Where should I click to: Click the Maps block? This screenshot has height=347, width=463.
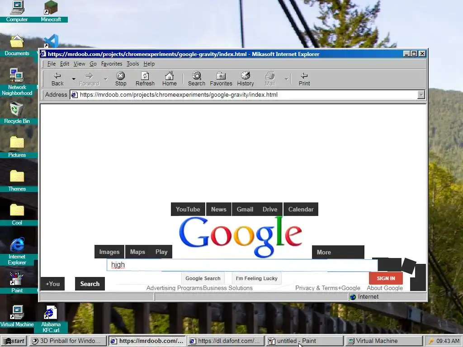pos(137,252)
